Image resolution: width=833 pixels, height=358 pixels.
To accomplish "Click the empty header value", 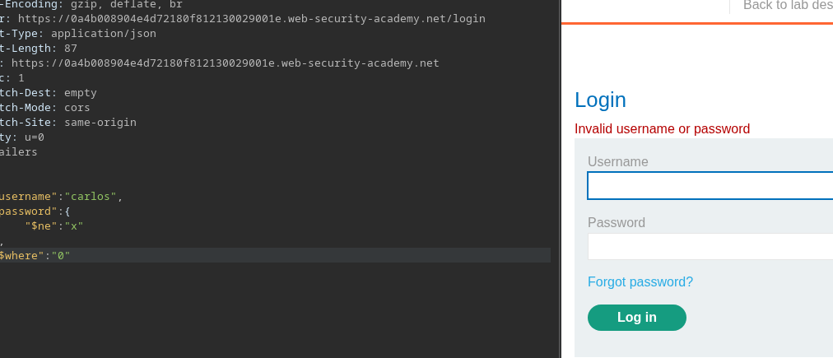I will click(x=80, y=93).
